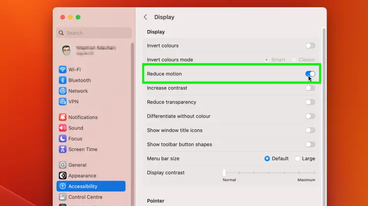This screenshot has width=368, height=206.
Task: Enable Increase contrast switch
Action: click(310, 88)
